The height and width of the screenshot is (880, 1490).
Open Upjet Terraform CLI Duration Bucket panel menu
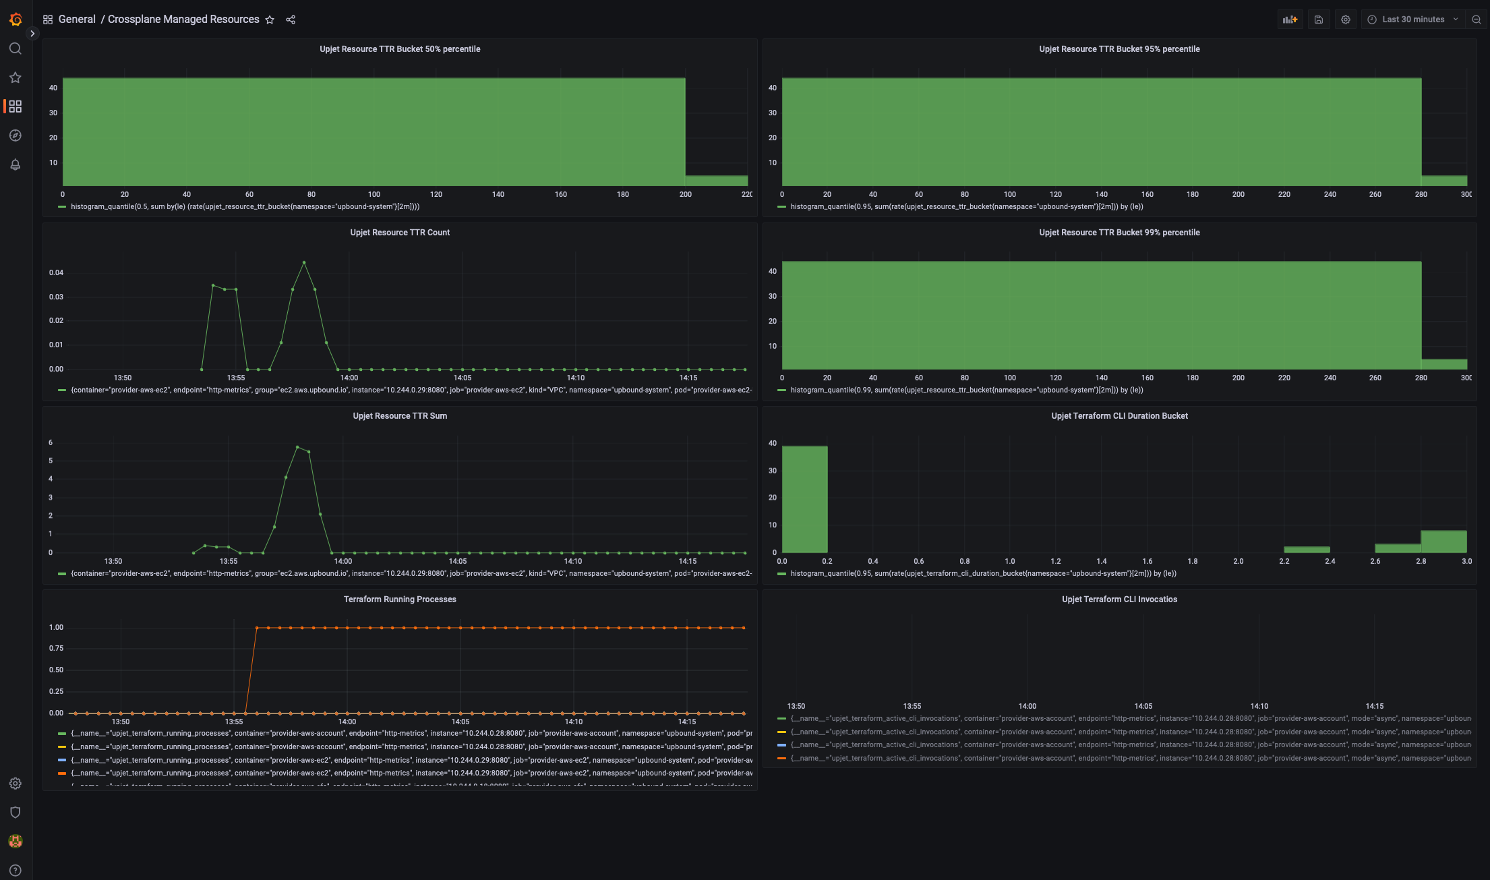pyautogui.click(x=1119, y=416)
